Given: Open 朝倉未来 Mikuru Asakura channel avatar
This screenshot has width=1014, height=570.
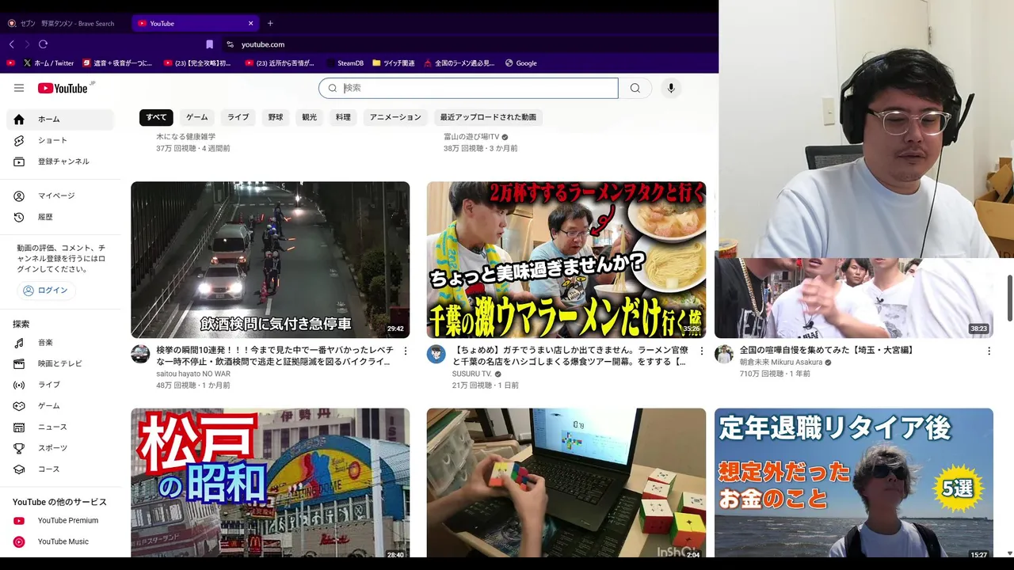Looking at the screenshot, I should pos(724,354).
